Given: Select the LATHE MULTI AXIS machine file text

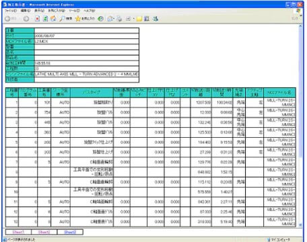Looking at the screenshot, I should click(x=86, y=74).
